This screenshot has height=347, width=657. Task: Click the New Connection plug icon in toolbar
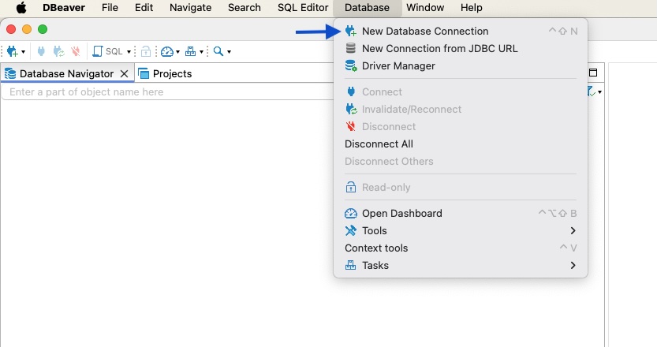click(x=12, y=51)
